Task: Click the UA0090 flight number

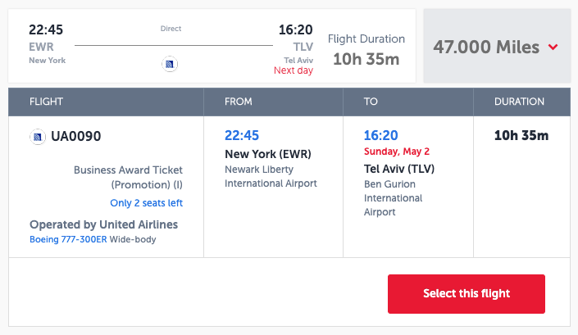Action: (76, 137)
